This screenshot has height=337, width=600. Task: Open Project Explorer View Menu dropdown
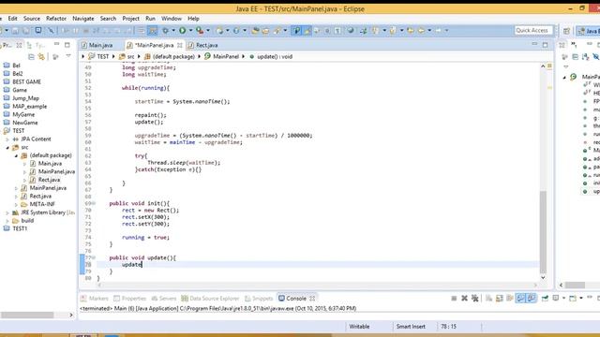click(x=68, y=56)
